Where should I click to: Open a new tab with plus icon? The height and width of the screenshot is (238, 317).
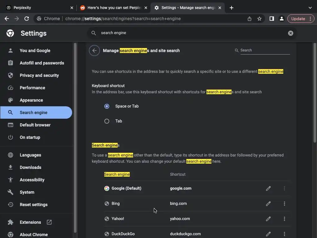click(232, 8)
